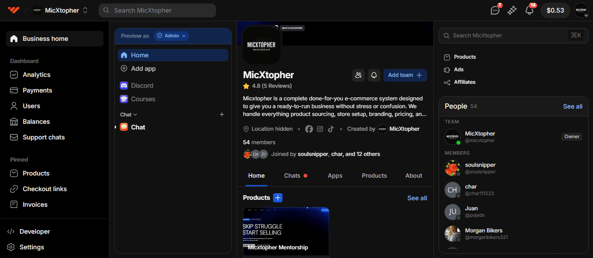Select Home in the app list

click(173, 55)
